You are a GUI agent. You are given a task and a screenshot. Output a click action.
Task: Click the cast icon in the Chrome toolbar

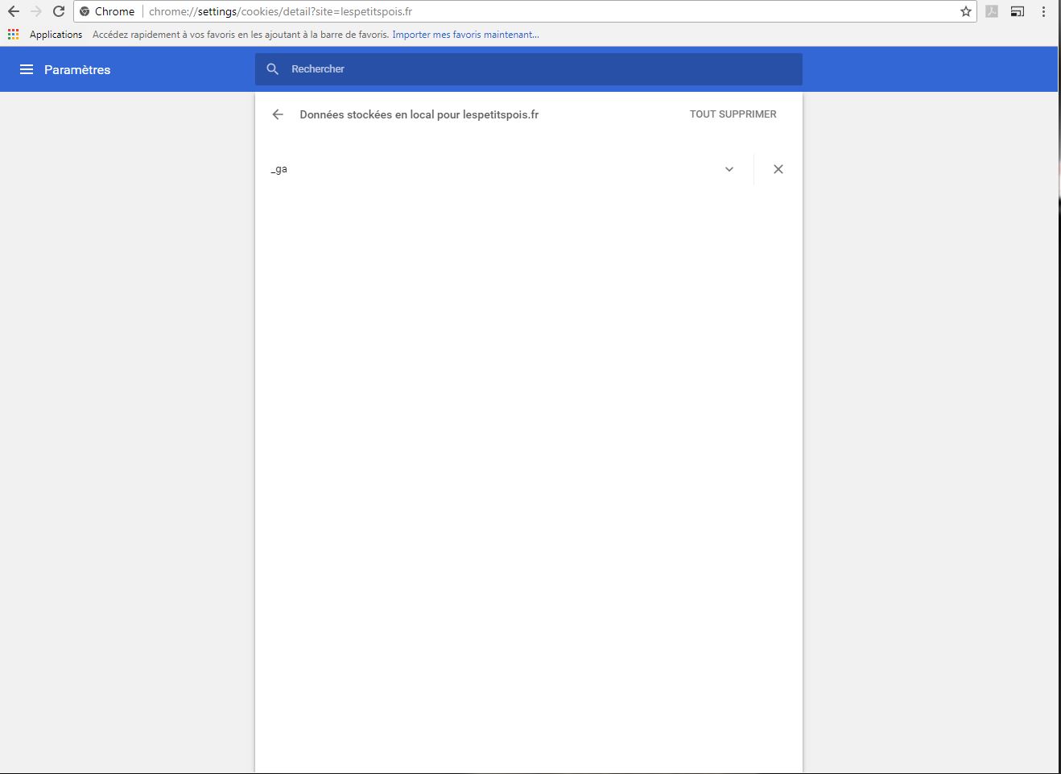1018,11
